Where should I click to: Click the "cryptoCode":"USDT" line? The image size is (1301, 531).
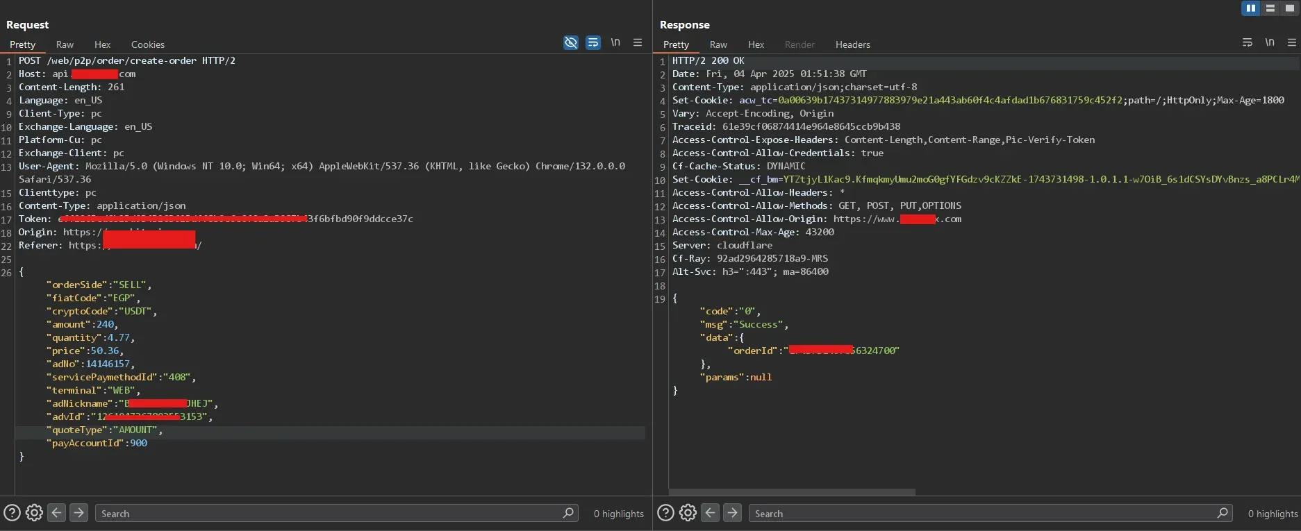click(x=101, y=311)
